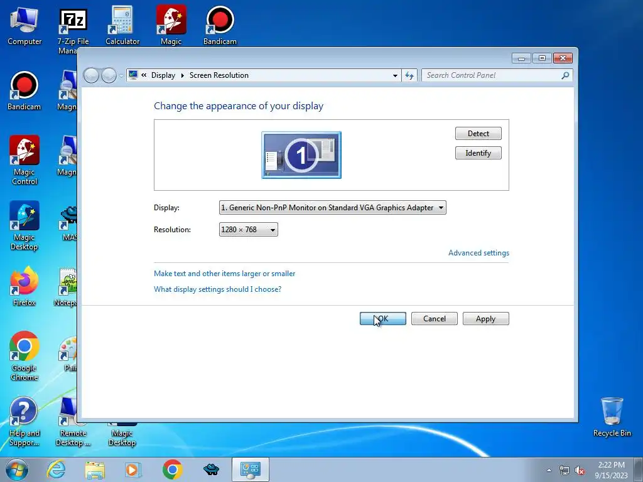
Task: Open the Resolution 1280 × 768 dropdown
Action: coord(249,230)
